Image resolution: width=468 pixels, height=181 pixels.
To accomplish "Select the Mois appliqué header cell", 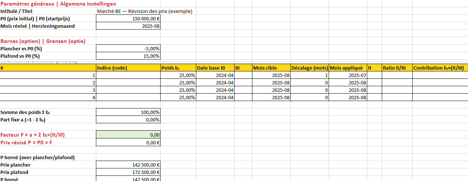I will point(348,68).
